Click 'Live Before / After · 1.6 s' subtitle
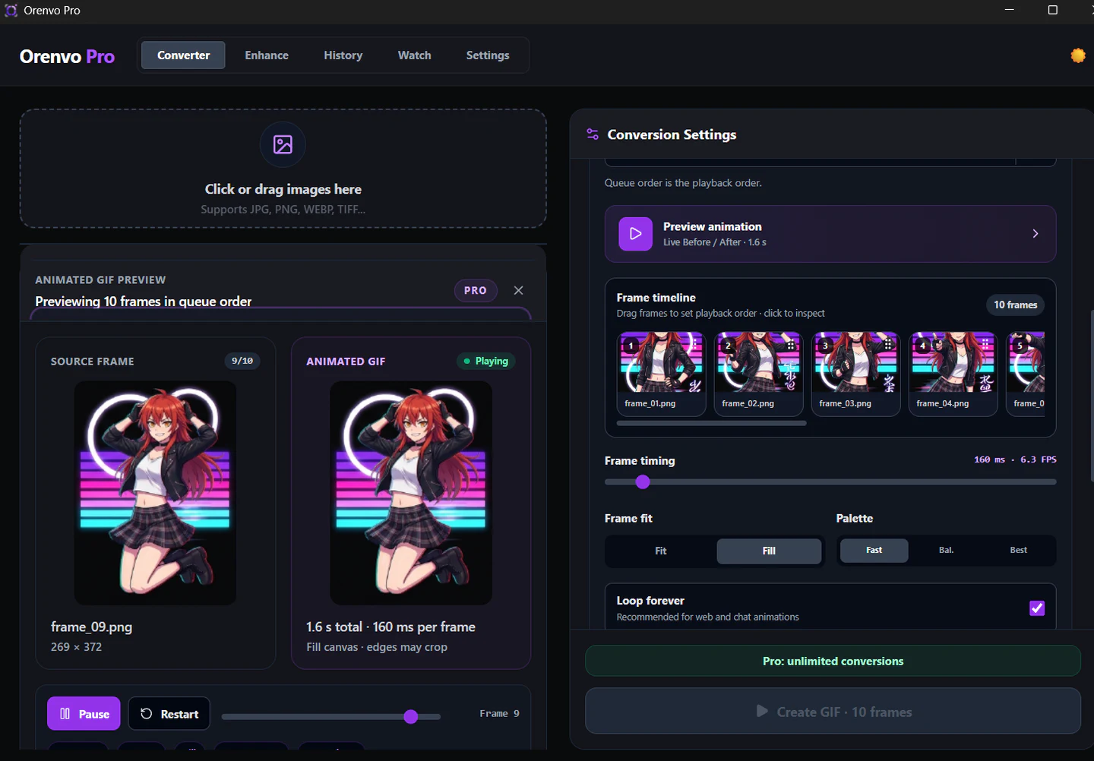 (x=714, y=242)
